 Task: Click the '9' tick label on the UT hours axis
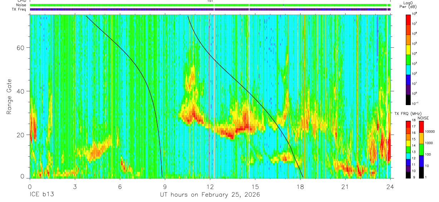tap(165, 186)
